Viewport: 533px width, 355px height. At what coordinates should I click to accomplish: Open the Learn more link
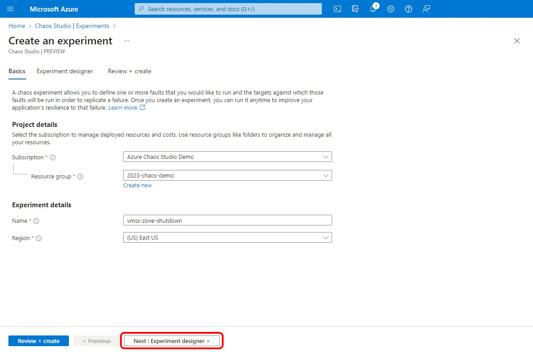123,107
